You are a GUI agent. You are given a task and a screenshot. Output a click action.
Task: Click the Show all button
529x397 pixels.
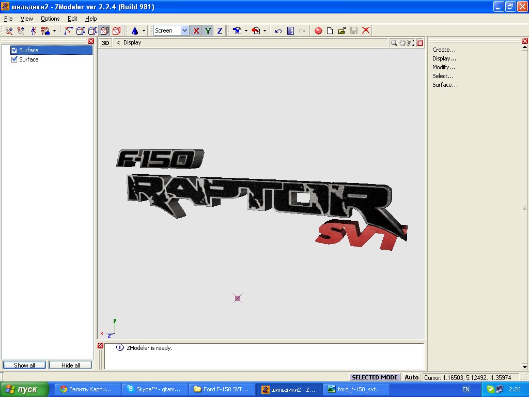24,365
